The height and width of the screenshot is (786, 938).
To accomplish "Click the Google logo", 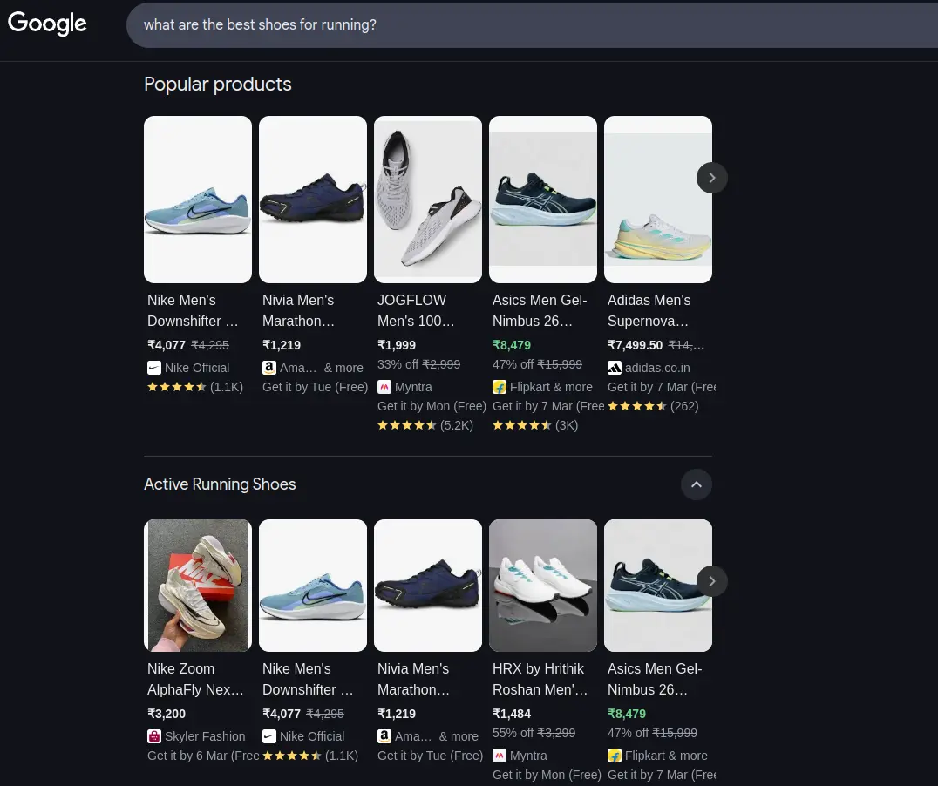I will [x=47, y=24].
